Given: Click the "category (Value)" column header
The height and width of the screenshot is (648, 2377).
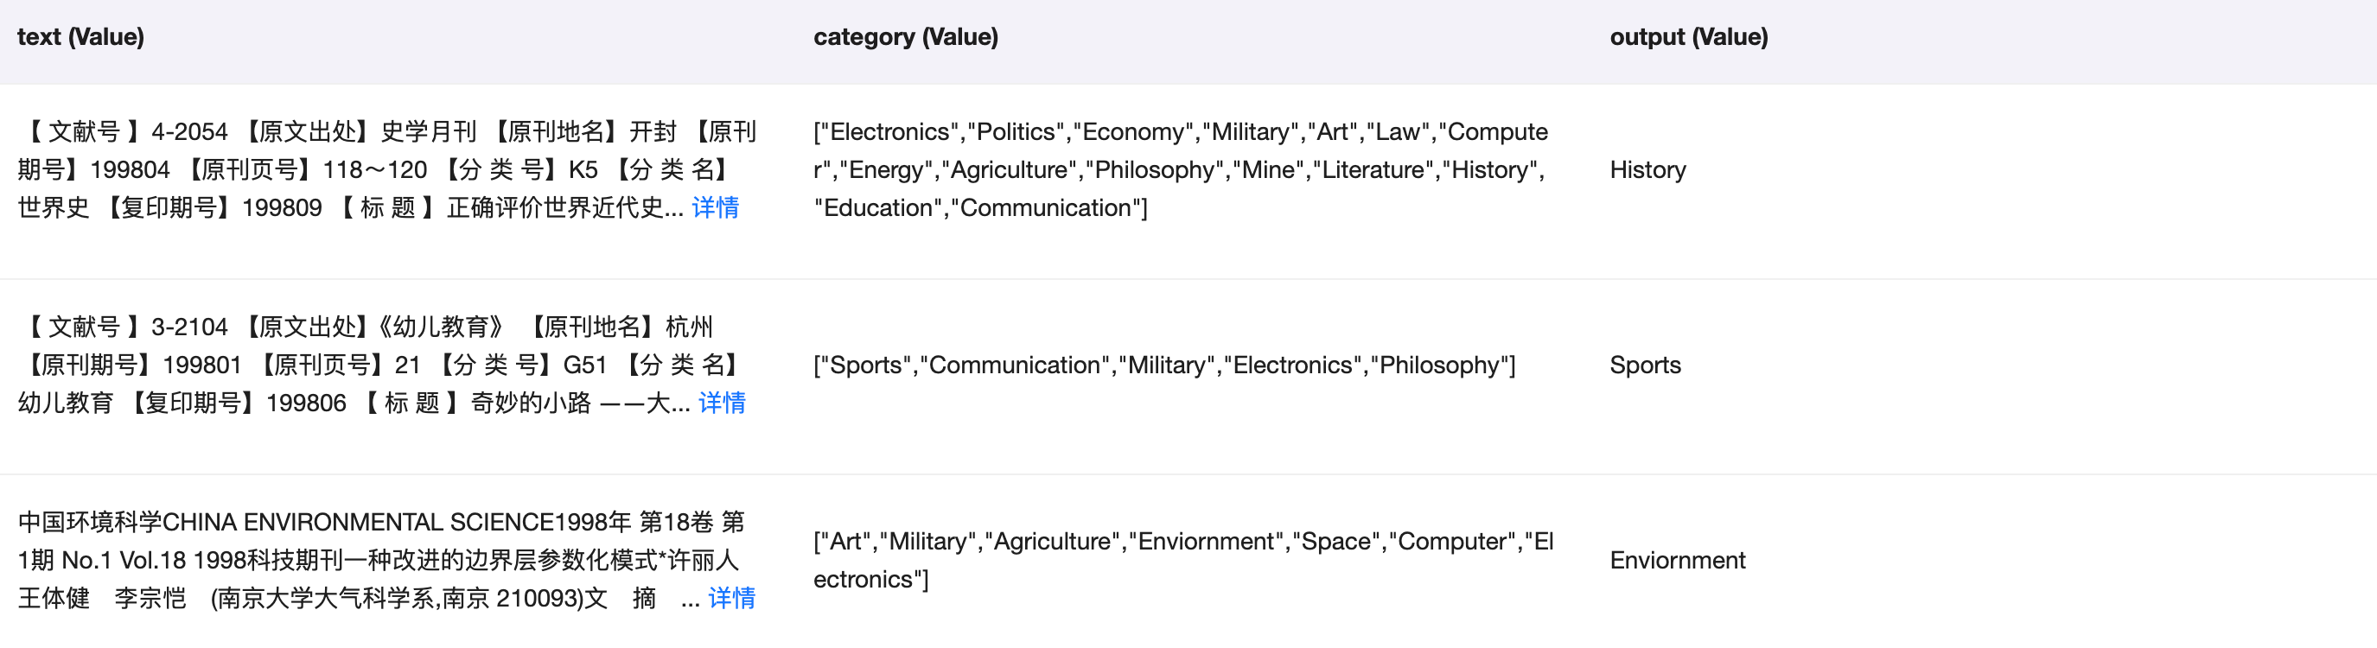Looking at the screenshot, I should pos(904,37).
